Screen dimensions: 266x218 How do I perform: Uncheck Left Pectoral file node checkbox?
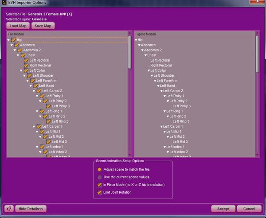[x=26, y=60]
